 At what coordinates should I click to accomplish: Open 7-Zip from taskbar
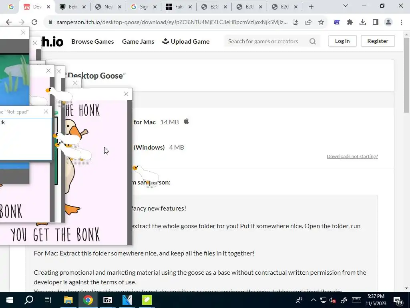pos(108,300)
